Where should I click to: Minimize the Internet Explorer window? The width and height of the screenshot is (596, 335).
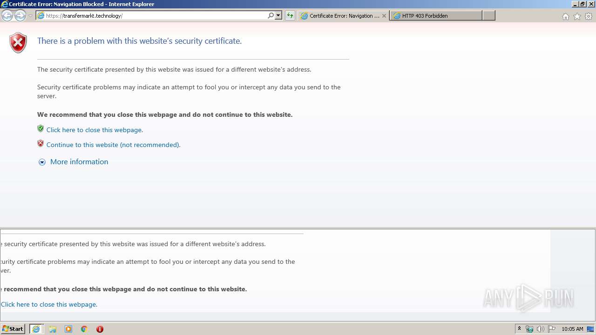point(575,4)
